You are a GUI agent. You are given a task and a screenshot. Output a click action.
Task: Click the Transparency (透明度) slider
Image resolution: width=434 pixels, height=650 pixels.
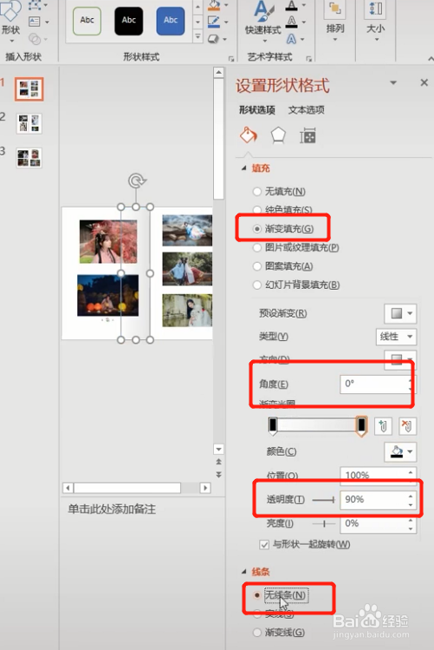(x=323, y=501)
